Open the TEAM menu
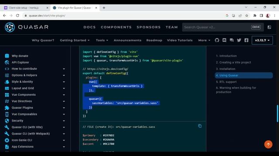279x156 pixels. (x=172, y=27)
